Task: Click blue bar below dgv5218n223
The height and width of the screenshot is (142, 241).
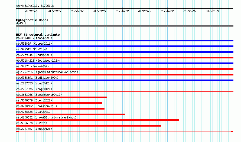Action: [x=125, y=63]
